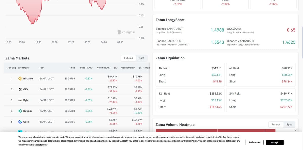Viewport: 303px width, 150px height.
Task: Click 12h long liquidation $73.15K
Action: click(x=216, y=100)
